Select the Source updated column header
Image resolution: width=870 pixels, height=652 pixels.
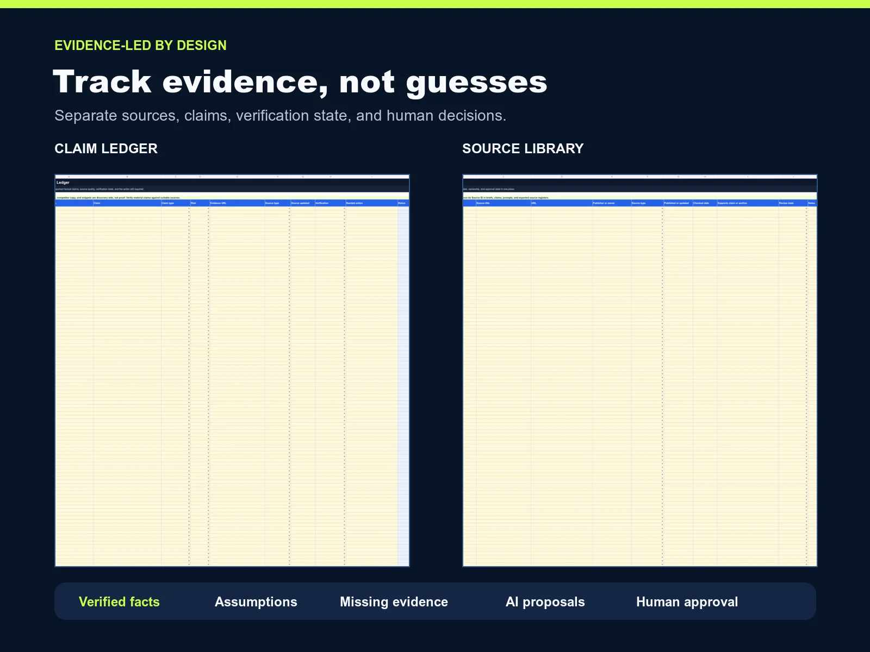coord(302,203)
